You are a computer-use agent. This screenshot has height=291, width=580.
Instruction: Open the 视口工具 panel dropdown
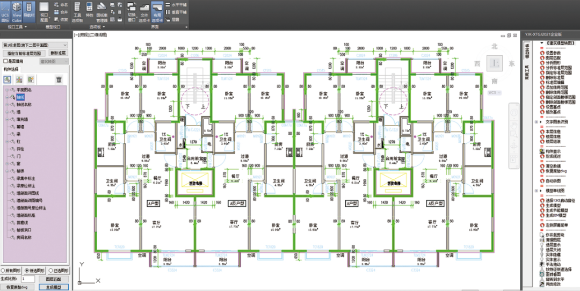pos(17,27)
